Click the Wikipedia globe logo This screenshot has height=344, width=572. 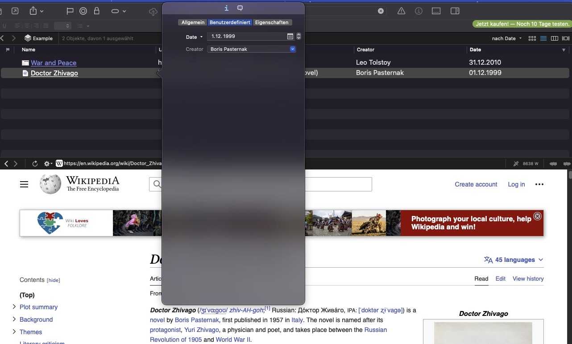tap(50, 184)
